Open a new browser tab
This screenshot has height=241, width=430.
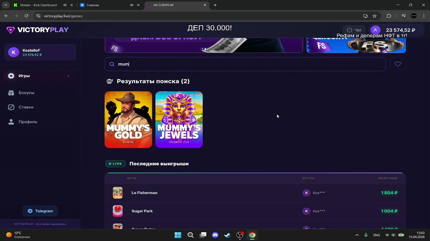coord(215,5)
